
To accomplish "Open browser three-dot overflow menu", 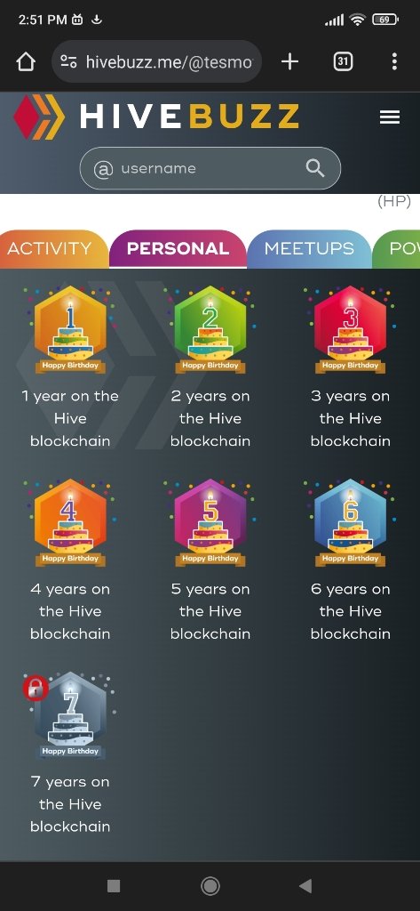I will tap(394, 61).
